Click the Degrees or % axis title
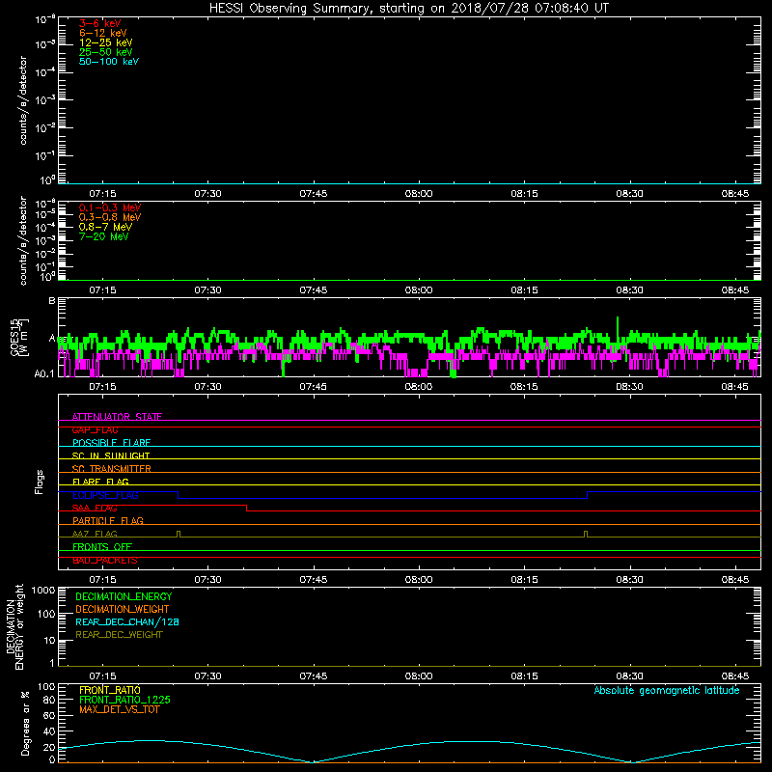772x772 pixels. 25,723
